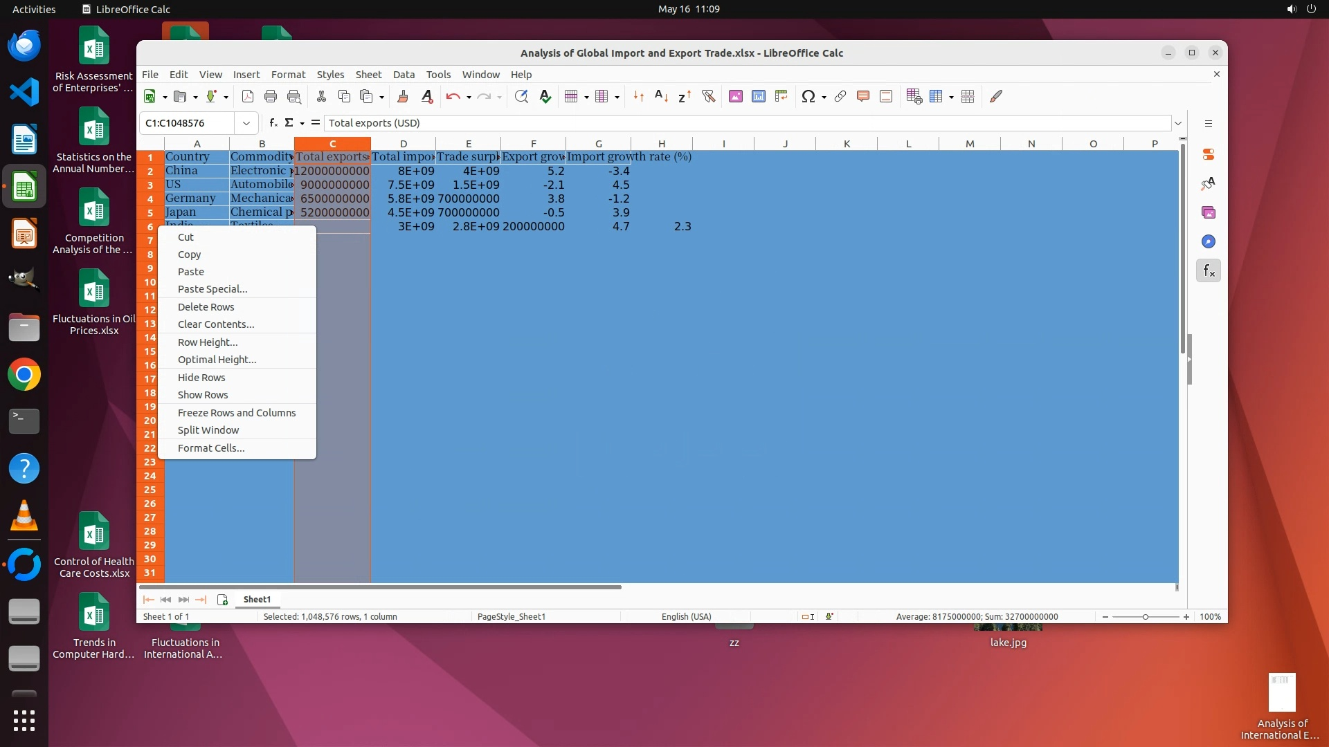Click the Export as PDF icon

[x=248, y=97]
